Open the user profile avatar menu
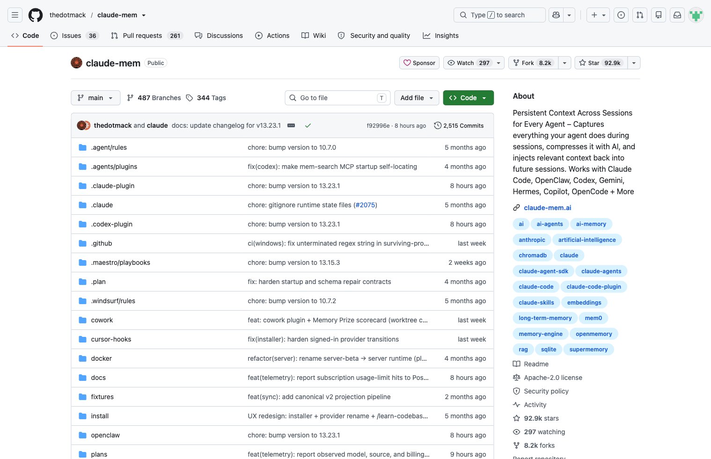Screen dimensions: 711x459 (x=696, y=15)
